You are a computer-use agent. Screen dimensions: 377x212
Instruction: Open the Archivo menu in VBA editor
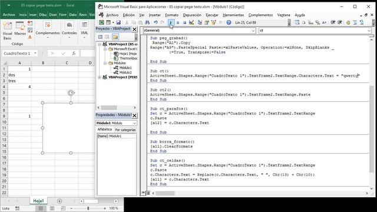click(x=113, y=15)
